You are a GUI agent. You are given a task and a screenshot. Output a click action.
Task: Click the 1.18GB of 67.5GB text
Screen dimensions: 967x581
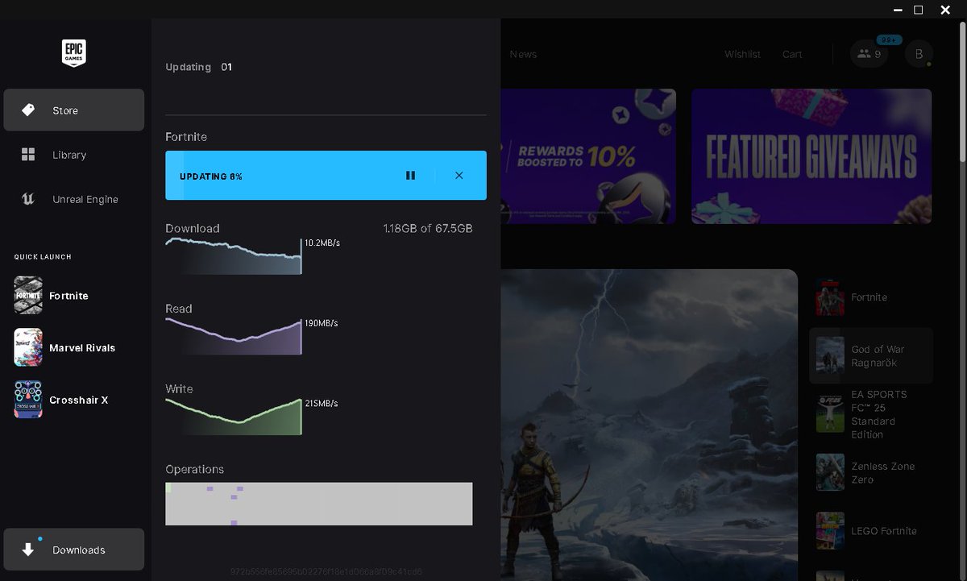[428, 229]
